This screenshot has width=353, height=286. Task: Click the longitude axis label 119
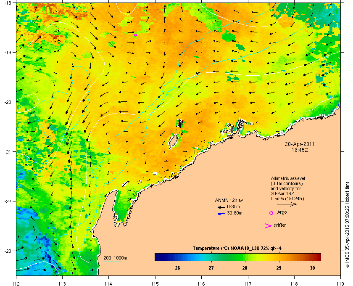(340, 283)
